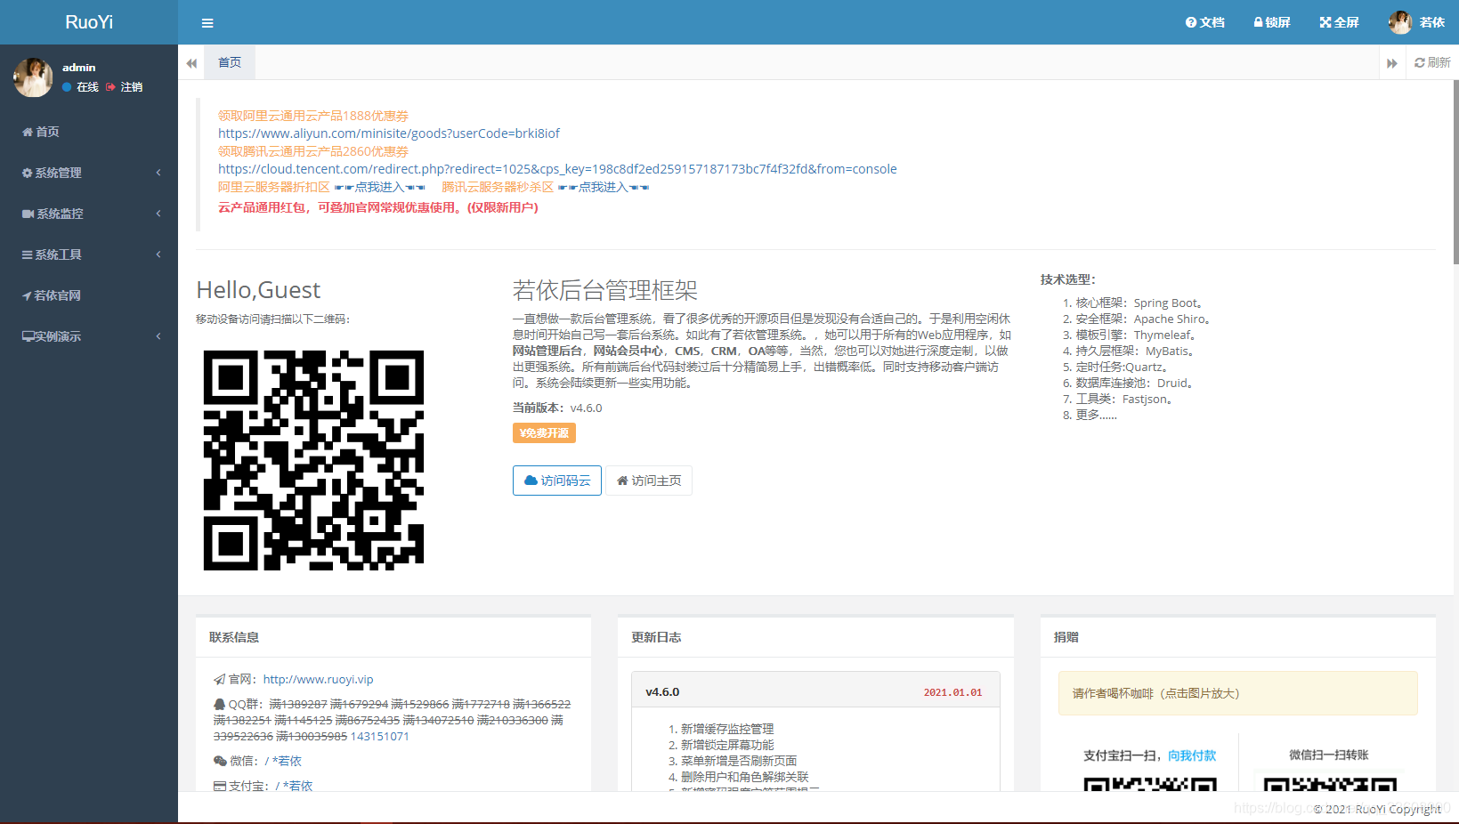Viewport: 1459px width, 824px height.
Task: Open the aliyun.com minisite URL
Action: [389, 133]
